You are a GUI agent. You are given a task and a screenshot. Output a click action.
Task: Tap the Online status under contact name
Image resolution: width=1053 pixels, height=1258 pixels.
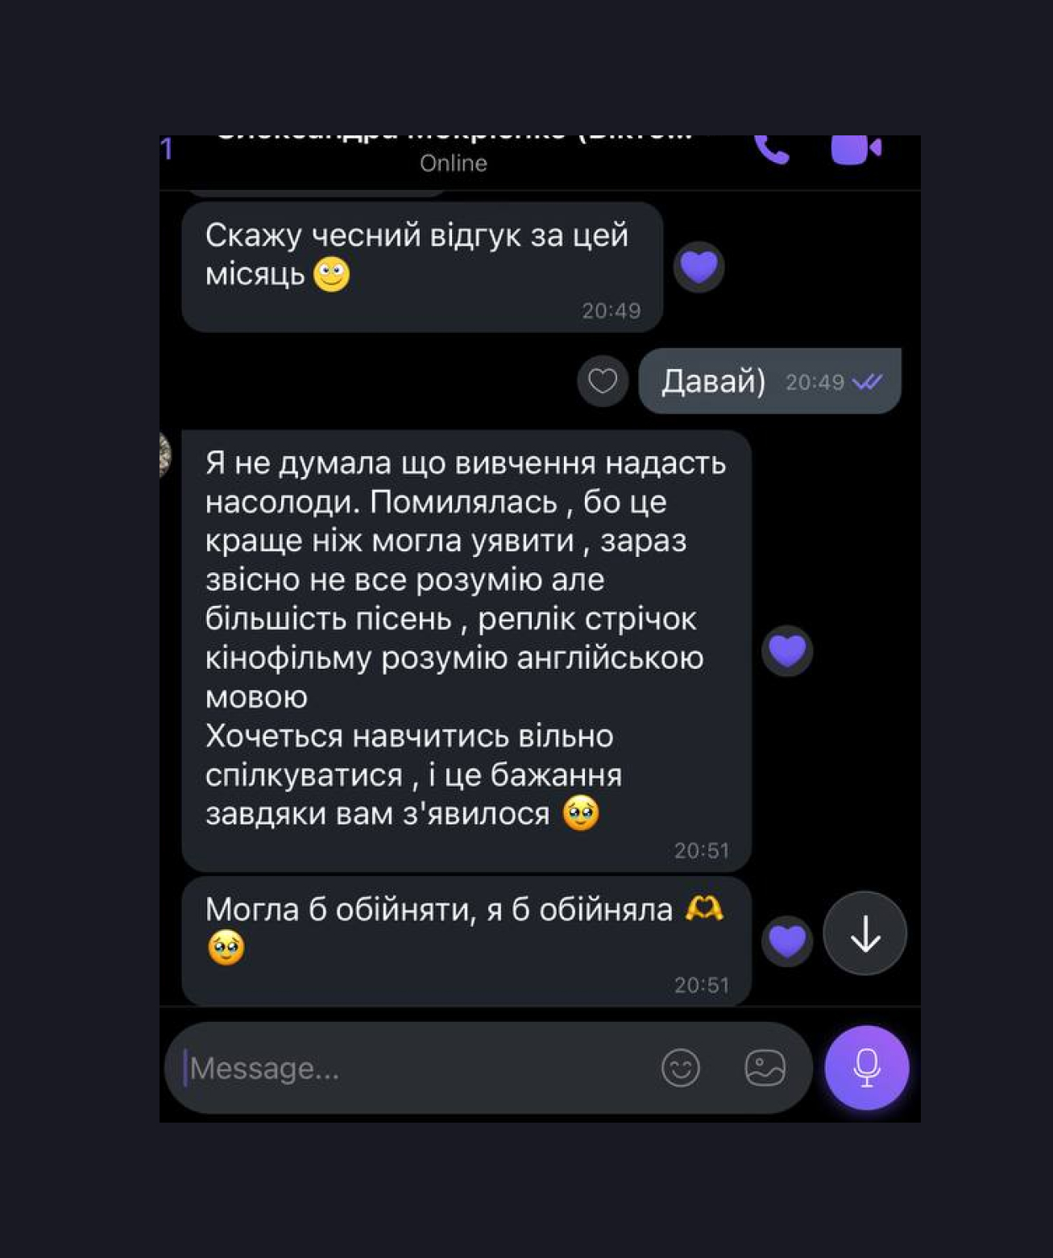pyautogui.click(x=454, y=163)
